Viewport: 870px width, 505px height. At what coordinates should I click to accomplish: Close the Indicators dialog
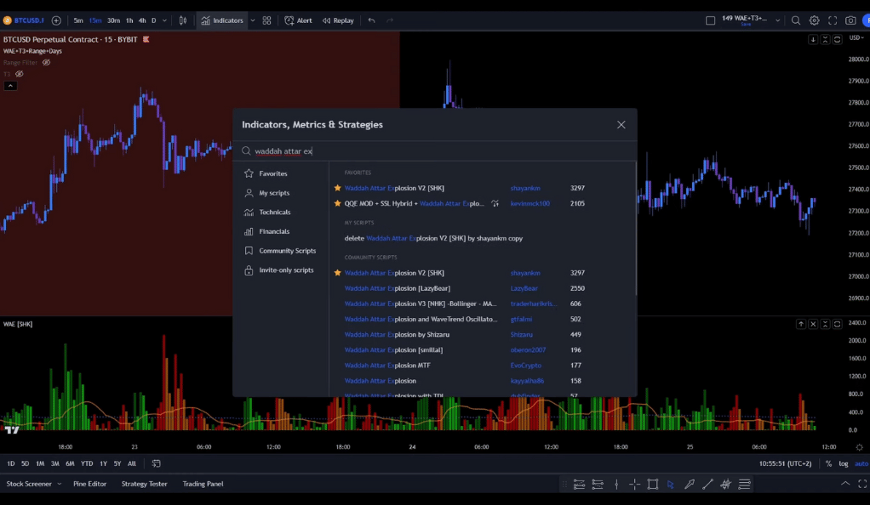621,125
